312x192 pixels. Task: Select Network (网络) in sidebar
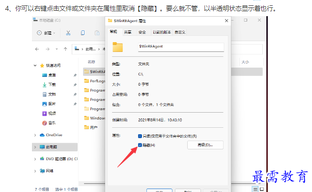(47, 171)
